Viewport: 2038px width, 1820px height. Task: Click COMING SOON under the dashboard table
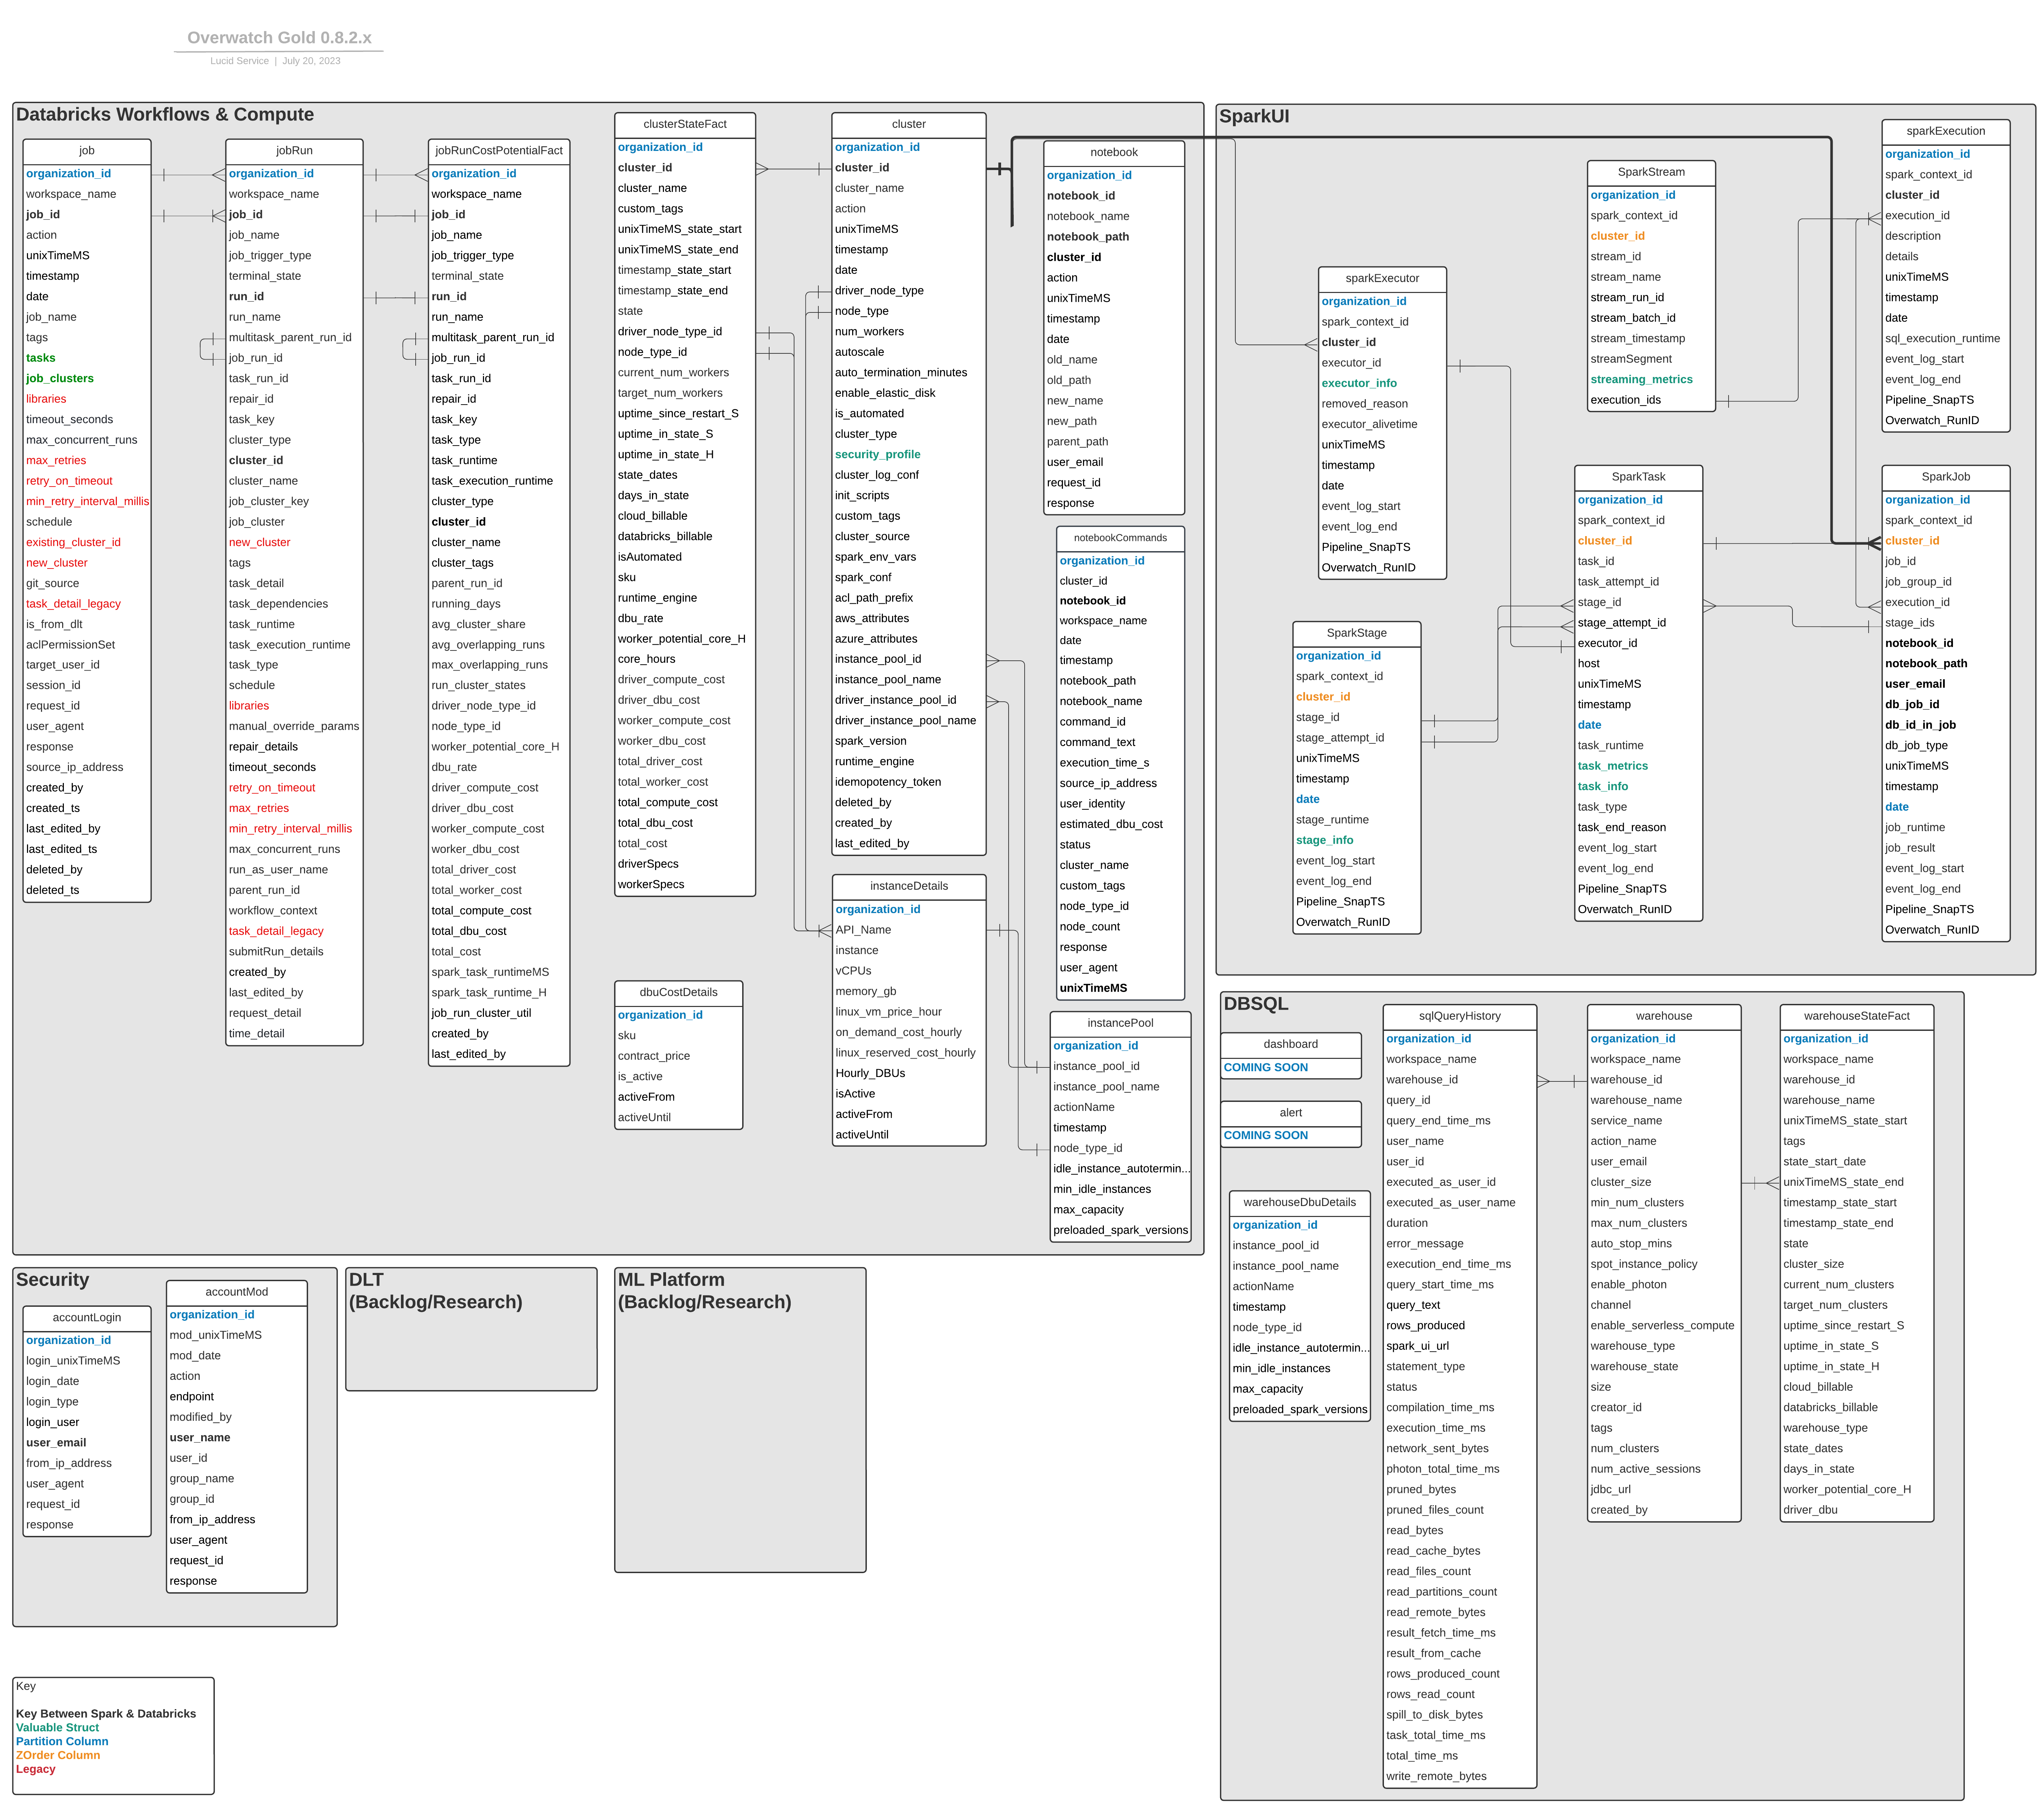click(x=1266, y=1068)
